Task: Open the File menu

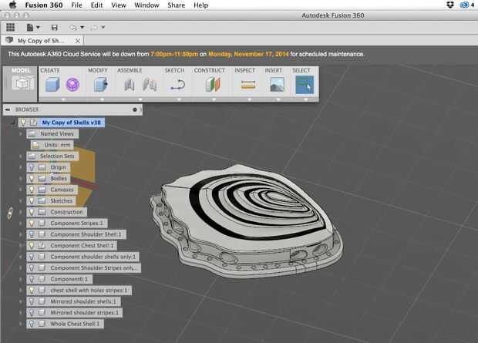Action: (x=76, y=5)
